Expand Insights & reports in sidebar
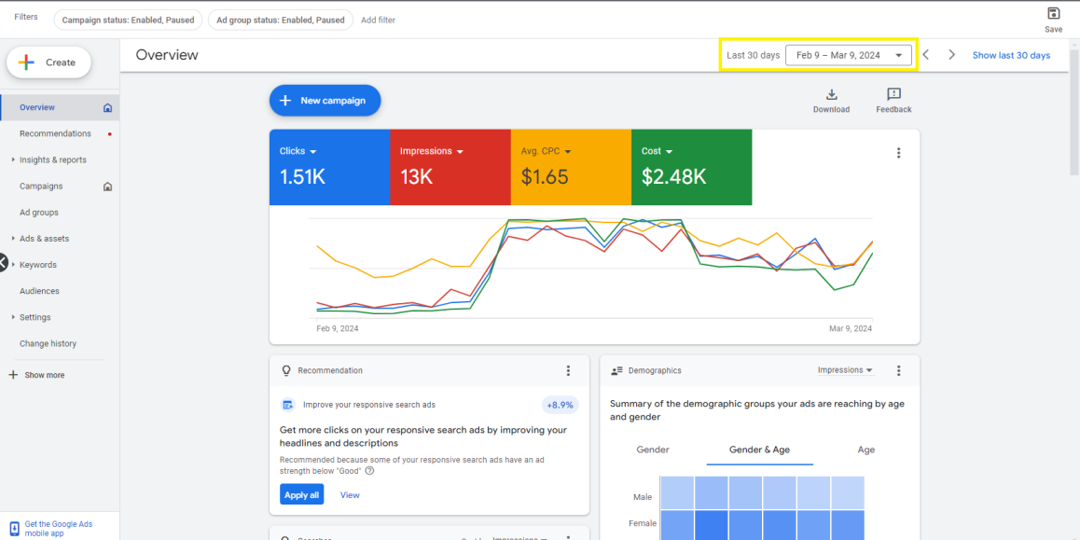This screenshot has height=540, width=1080. 13,159
